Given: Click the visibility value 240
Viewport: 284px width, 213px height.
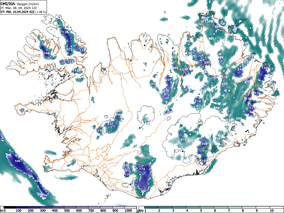Looking at the screenshot, I should 204,144.
